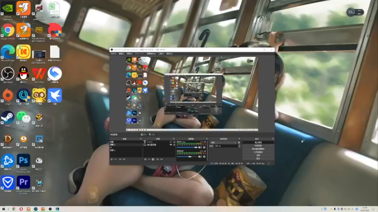This screenshot has width=378, height=212.
Task: Select the 场景 2 scene in the Scenes list
Action: point(126,145)
